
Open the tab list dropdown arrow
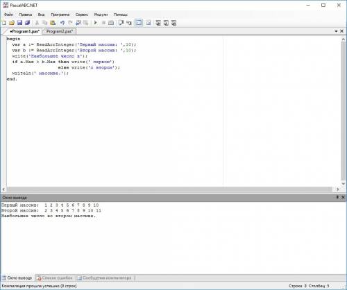336,31
